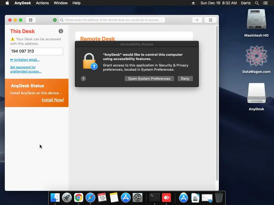
Task: Click the yellow warning icon beside Your Desk
Action: click(x=12, y=39)
